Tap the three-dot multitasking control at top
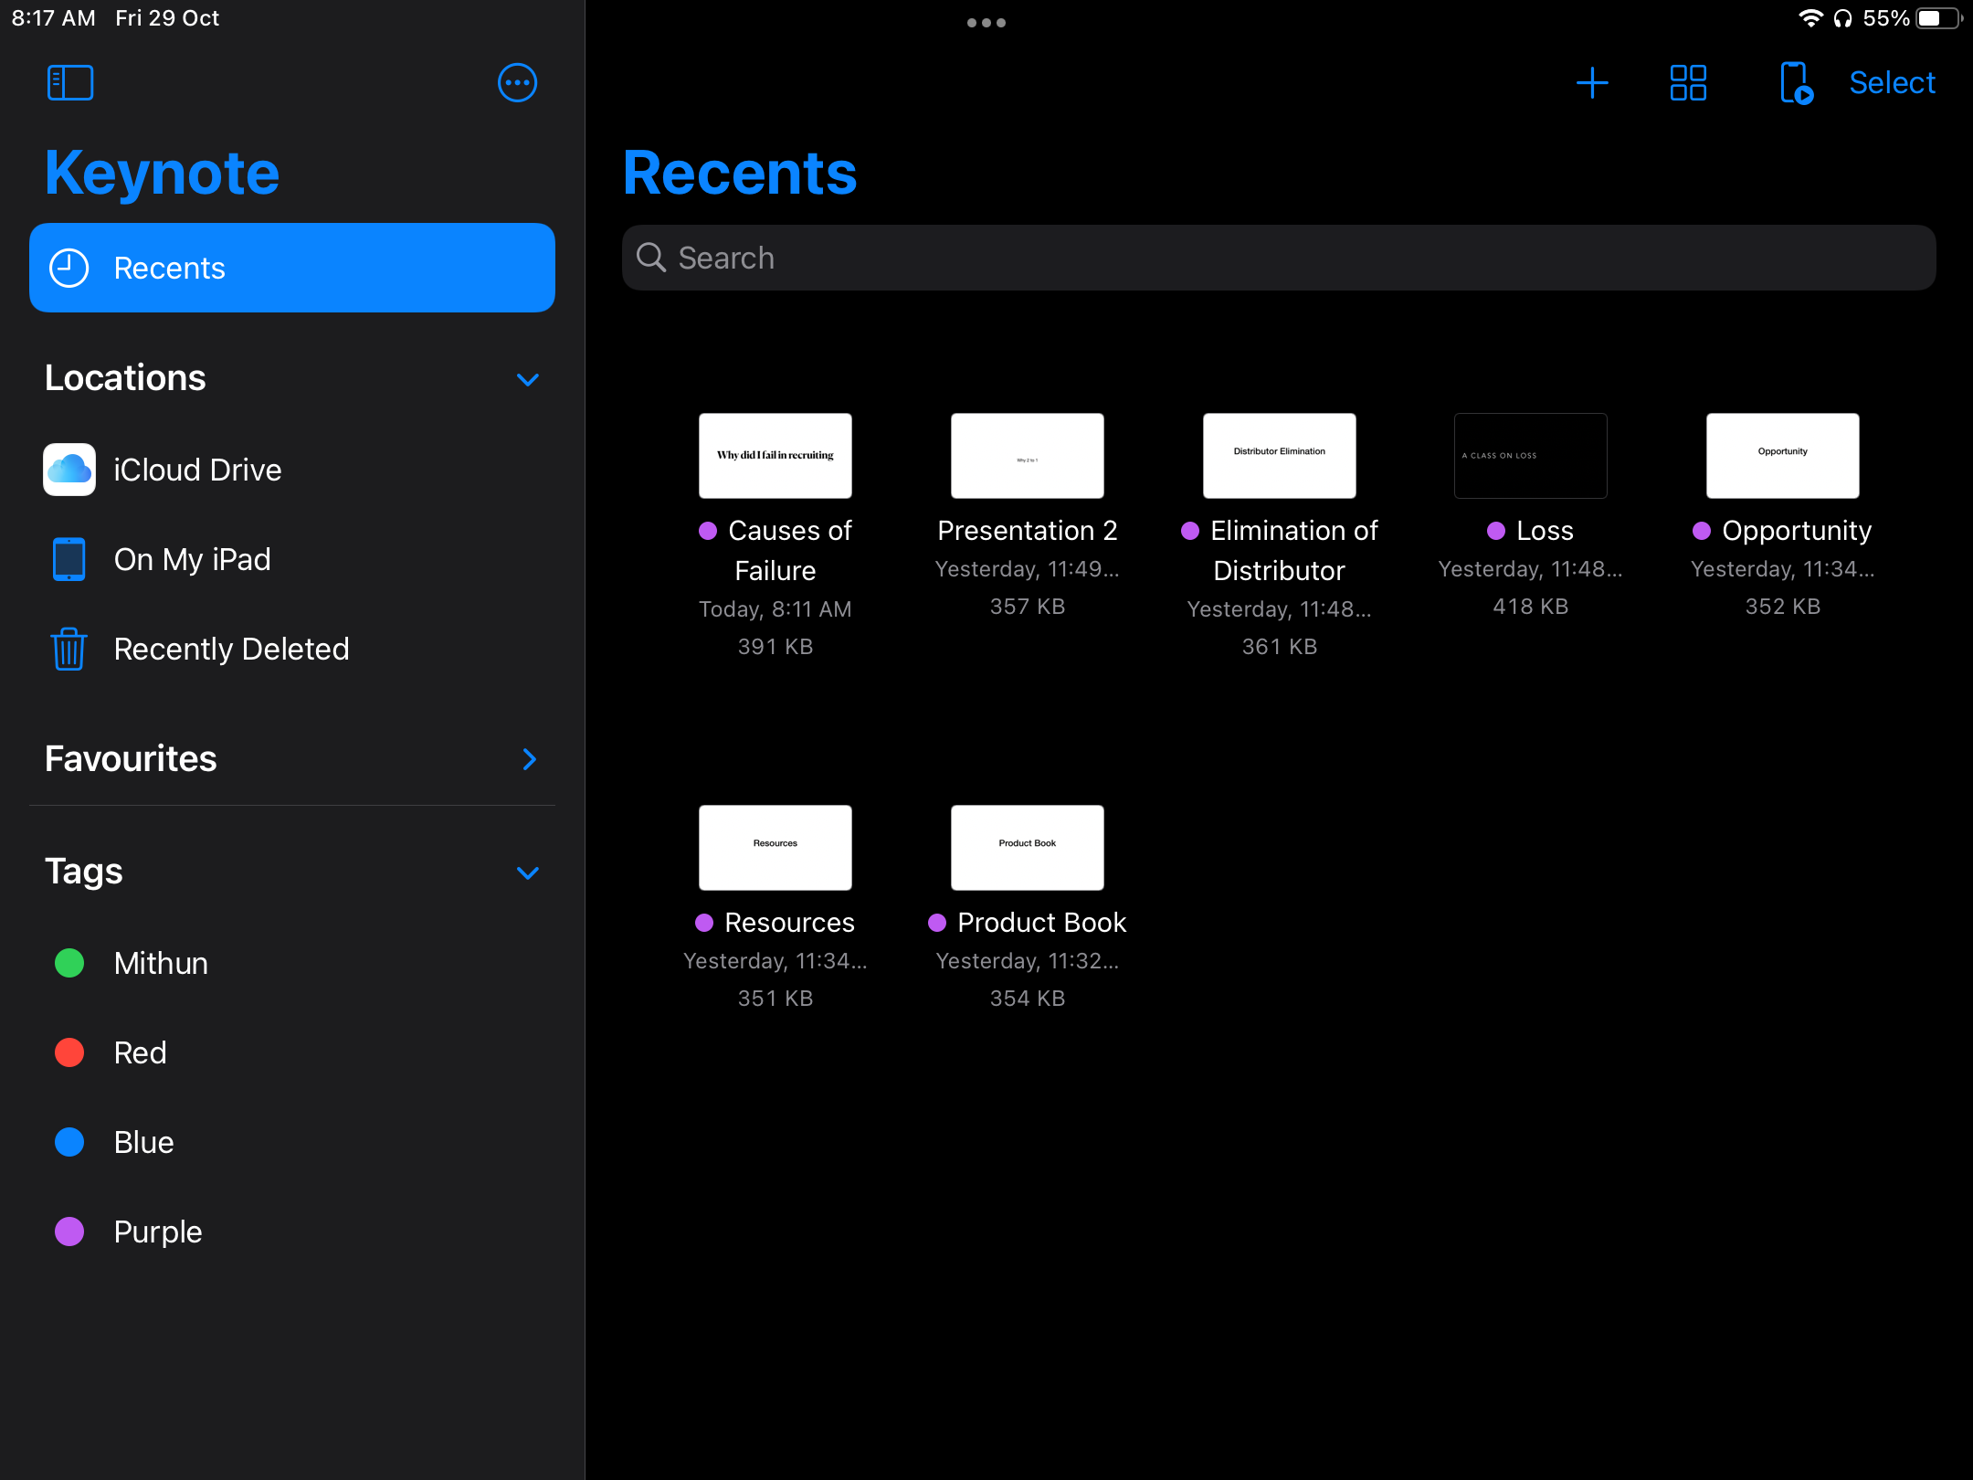1973x1480 pixels. [986, 23]
